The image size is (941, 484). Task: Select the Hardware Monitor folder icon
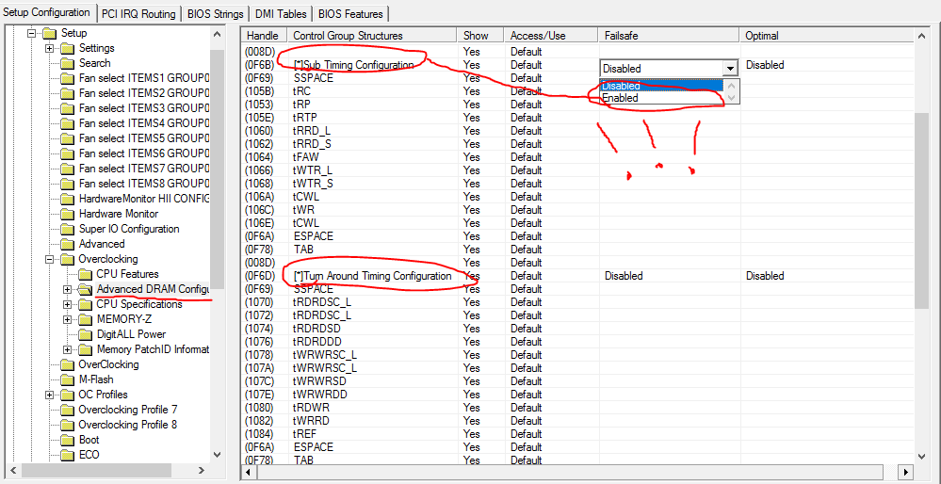(x=67, y=214)
